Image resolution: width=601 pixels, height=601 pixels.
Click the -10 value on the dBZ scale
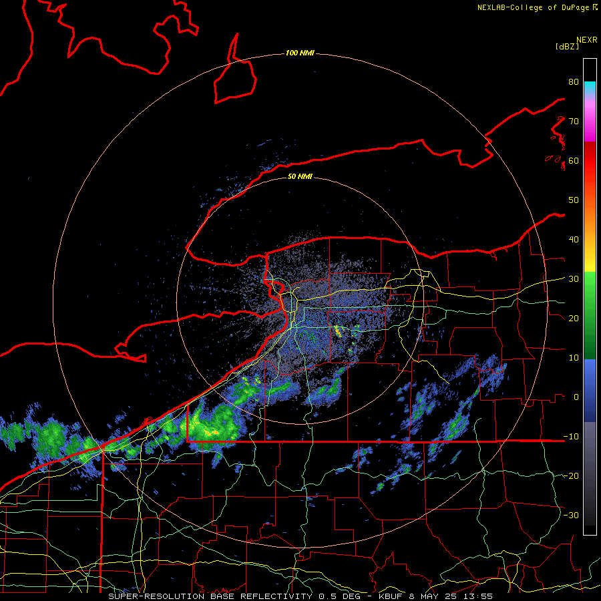(571, 437)
